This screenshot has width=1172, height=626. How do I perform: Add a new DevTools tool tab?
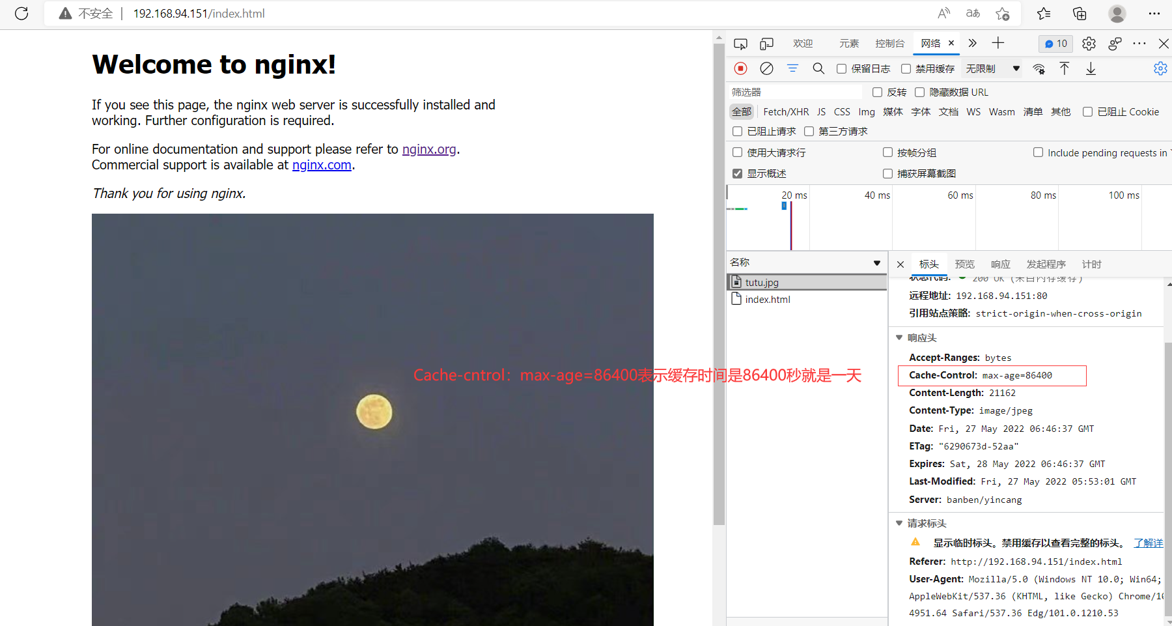(x=998, y=43)
